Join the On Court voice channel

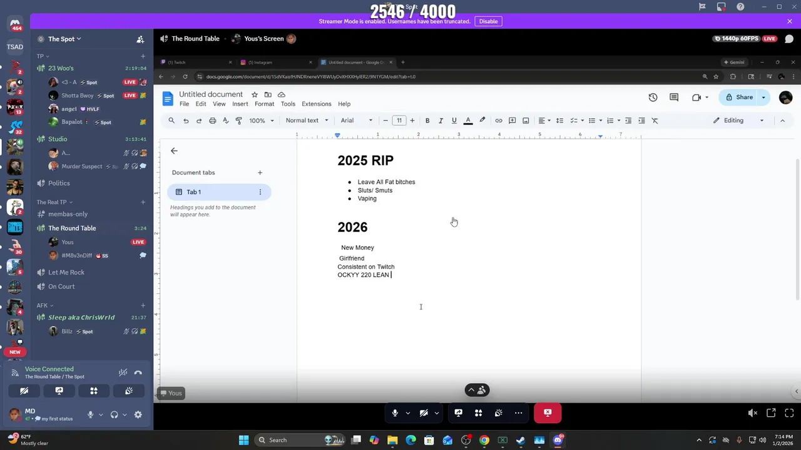tap(91, 286)
